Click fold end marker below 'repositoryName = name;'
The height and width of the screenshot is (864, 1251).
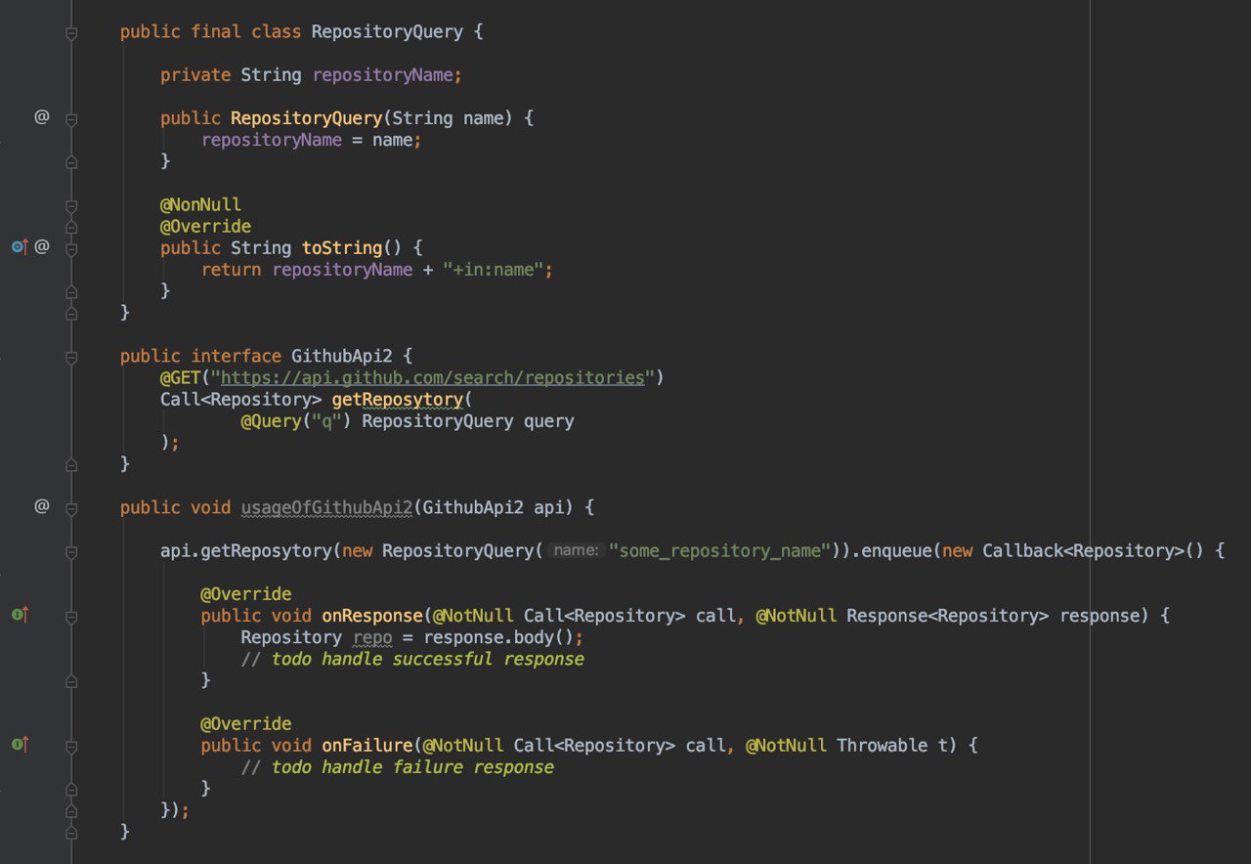coord(70,162)
